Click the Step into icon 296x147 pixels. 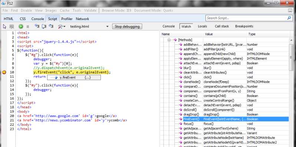click(x=37, y=26)
